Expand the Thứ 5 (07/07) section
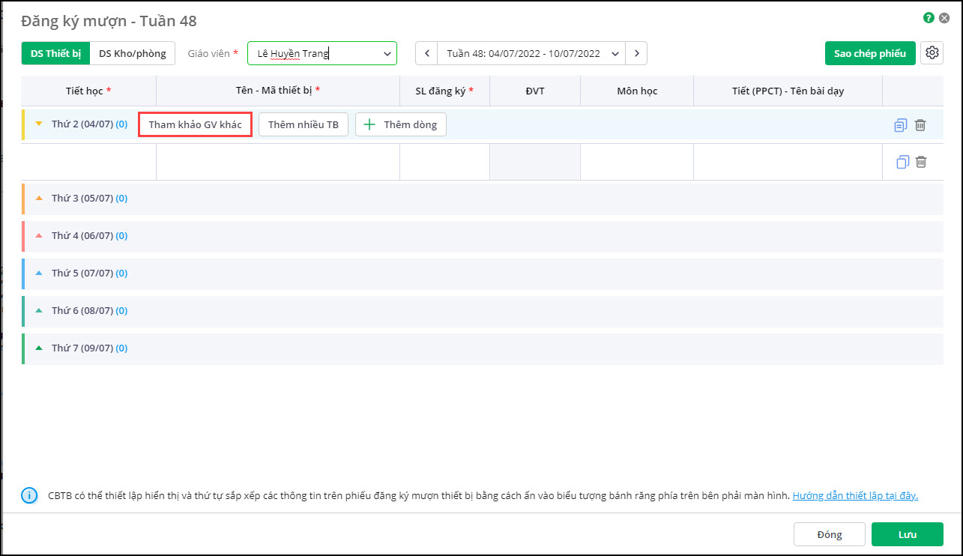Screen dimensions: 963x556 [39, 274]
